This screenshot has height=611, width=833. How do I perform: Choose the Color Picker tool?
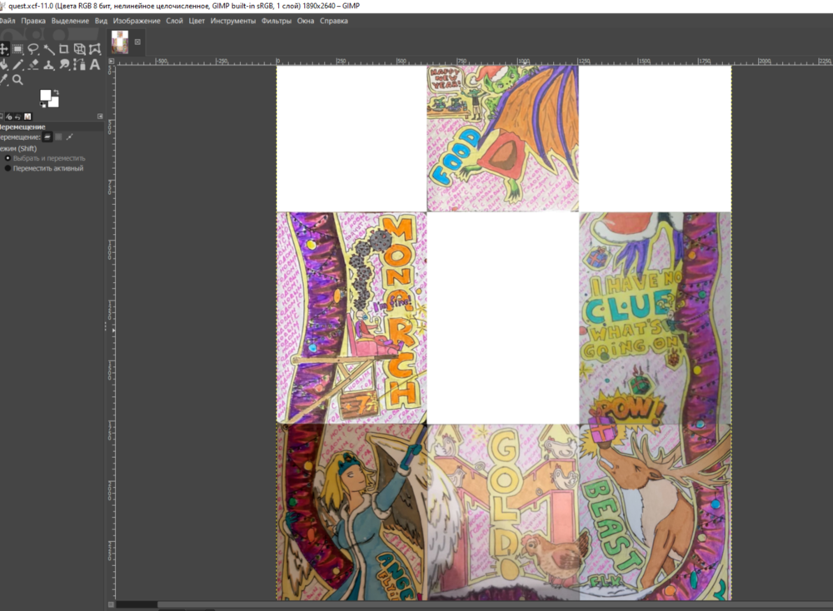(4, 79)
